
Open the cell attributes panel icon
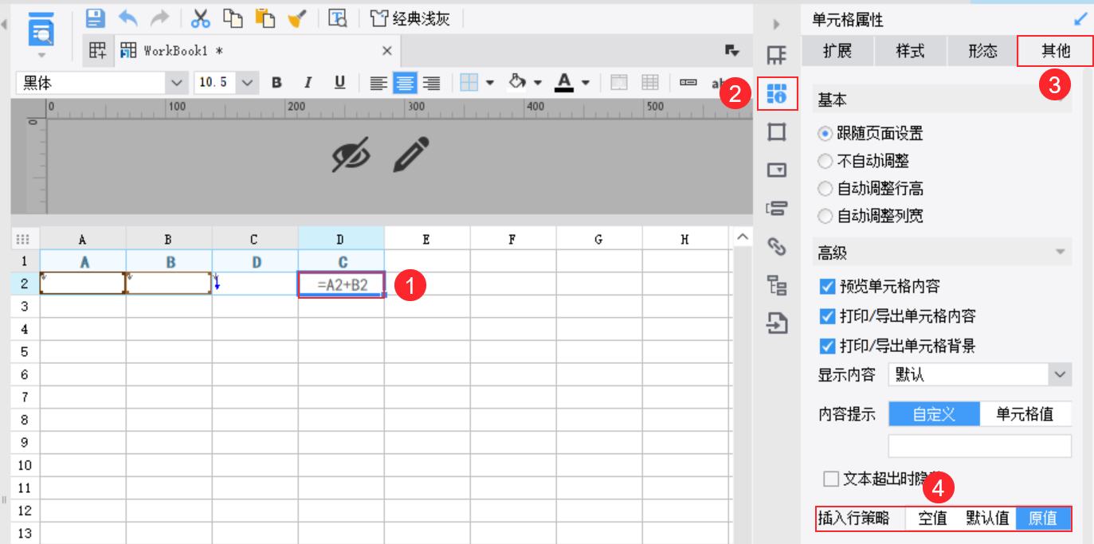(x=777, y=93)
